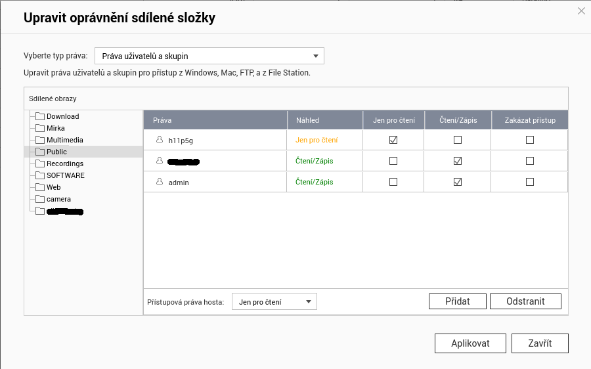Open guest access rights dropdown
Screen dimensions: 591x369
[x=274, y=302]
